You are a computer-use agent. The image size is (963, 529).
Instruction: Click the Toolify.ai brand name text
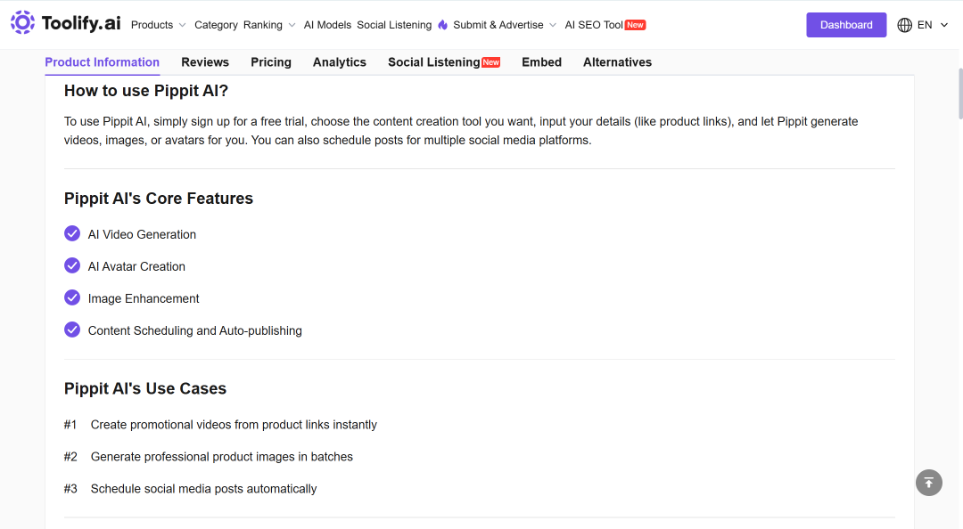click(81, 23)
